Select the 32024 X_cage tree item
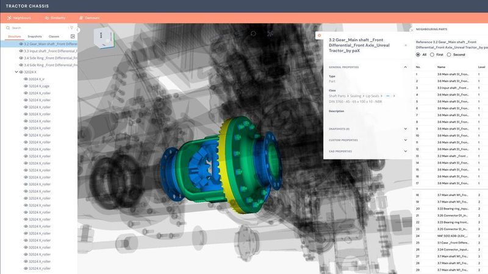The image size is (488, 274). tap(39, 86)
